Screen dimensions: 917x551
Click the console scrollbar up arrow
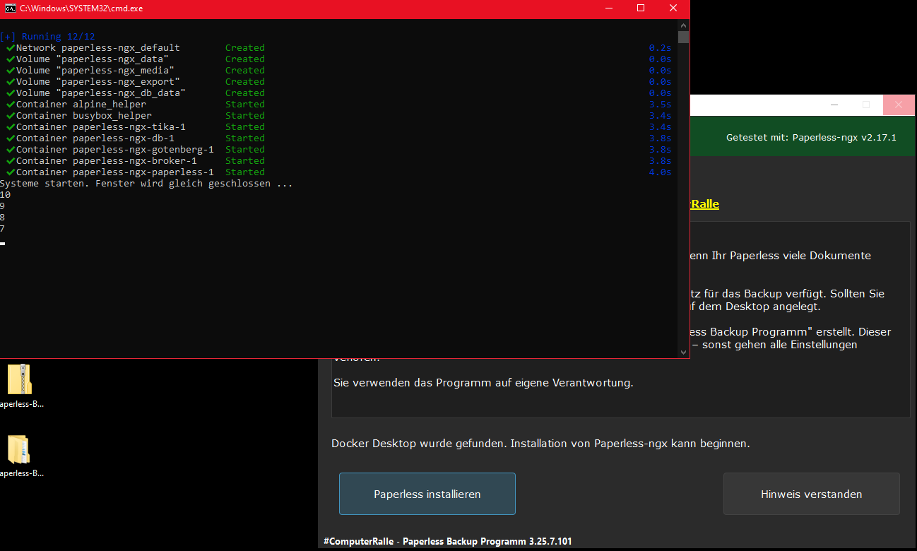tap(683, 25)
